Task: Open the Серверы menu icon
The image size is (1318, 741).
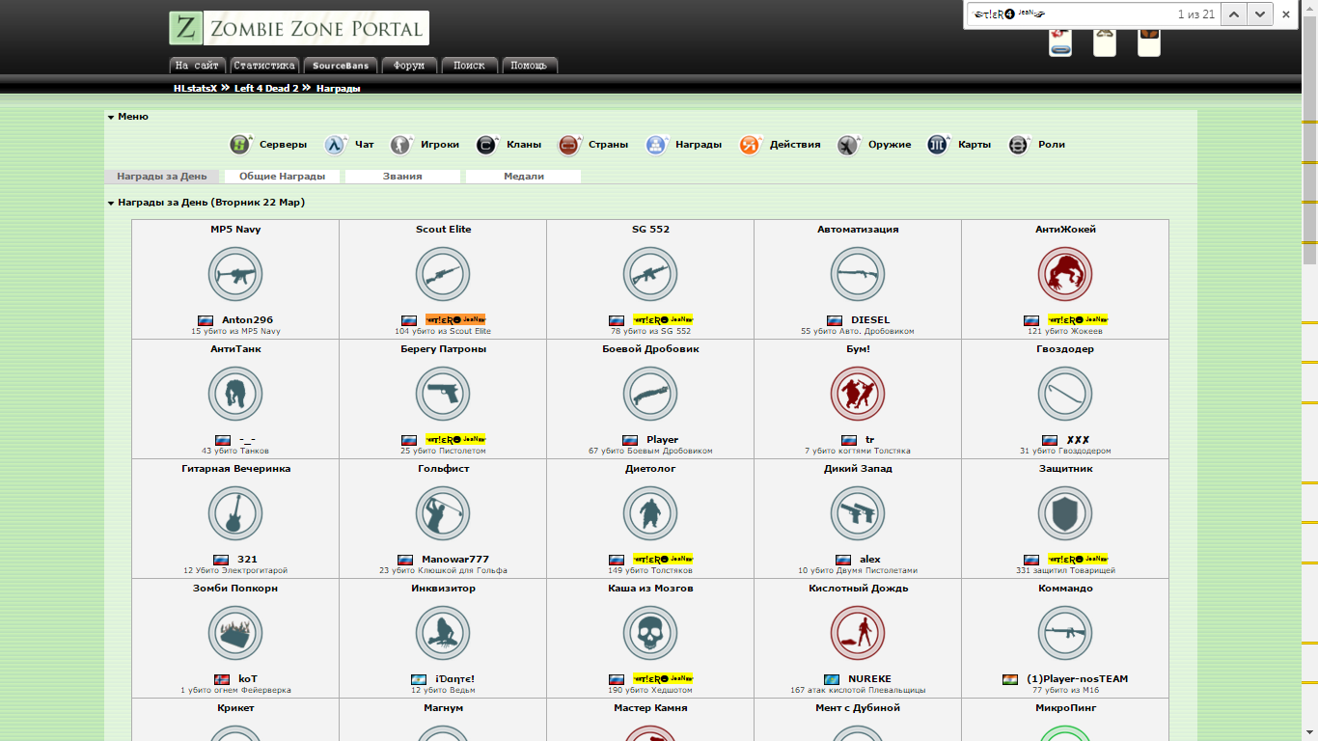Action: click(240, 145)
